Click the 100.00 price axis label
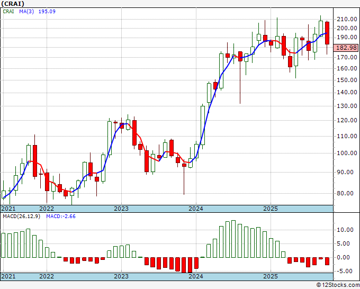 [x=347, y=153]
